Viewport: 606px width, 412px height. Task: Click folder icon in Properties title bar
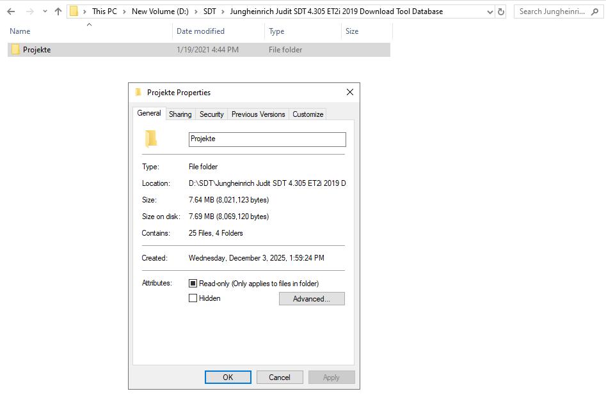[x=138, y=92]
